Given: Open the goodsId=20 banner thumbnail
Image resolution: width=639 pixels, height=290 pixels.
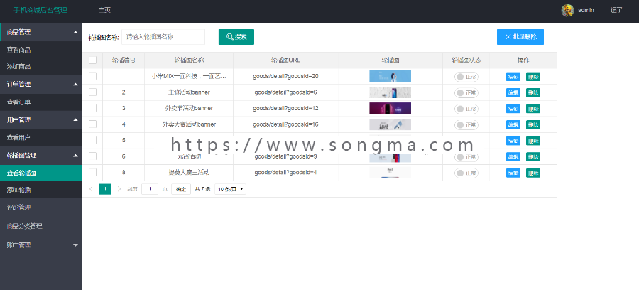Looking at the screenshot, I should 390,76.
